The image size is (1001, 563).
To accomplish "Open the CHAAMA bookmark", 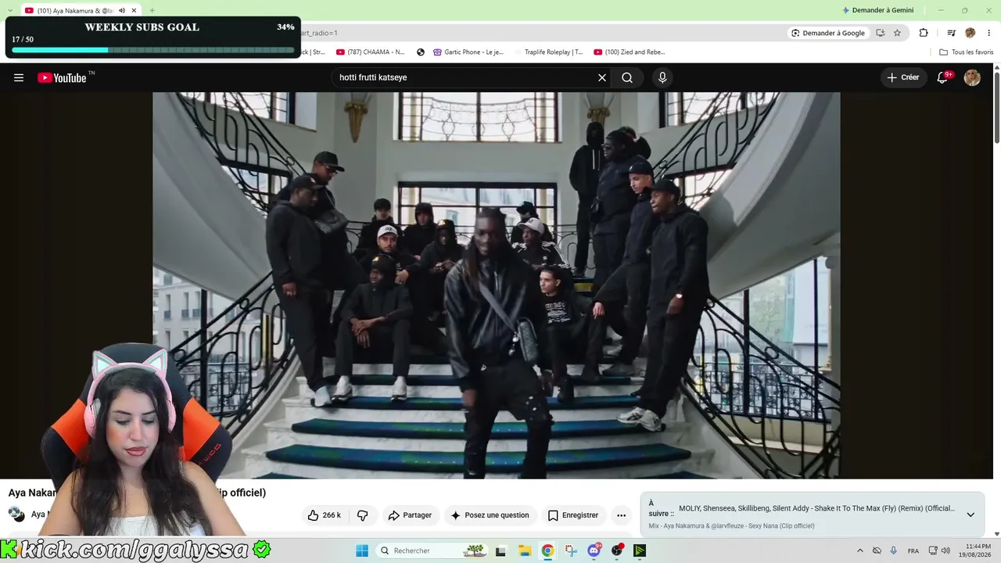I will [x=371, y=52].
